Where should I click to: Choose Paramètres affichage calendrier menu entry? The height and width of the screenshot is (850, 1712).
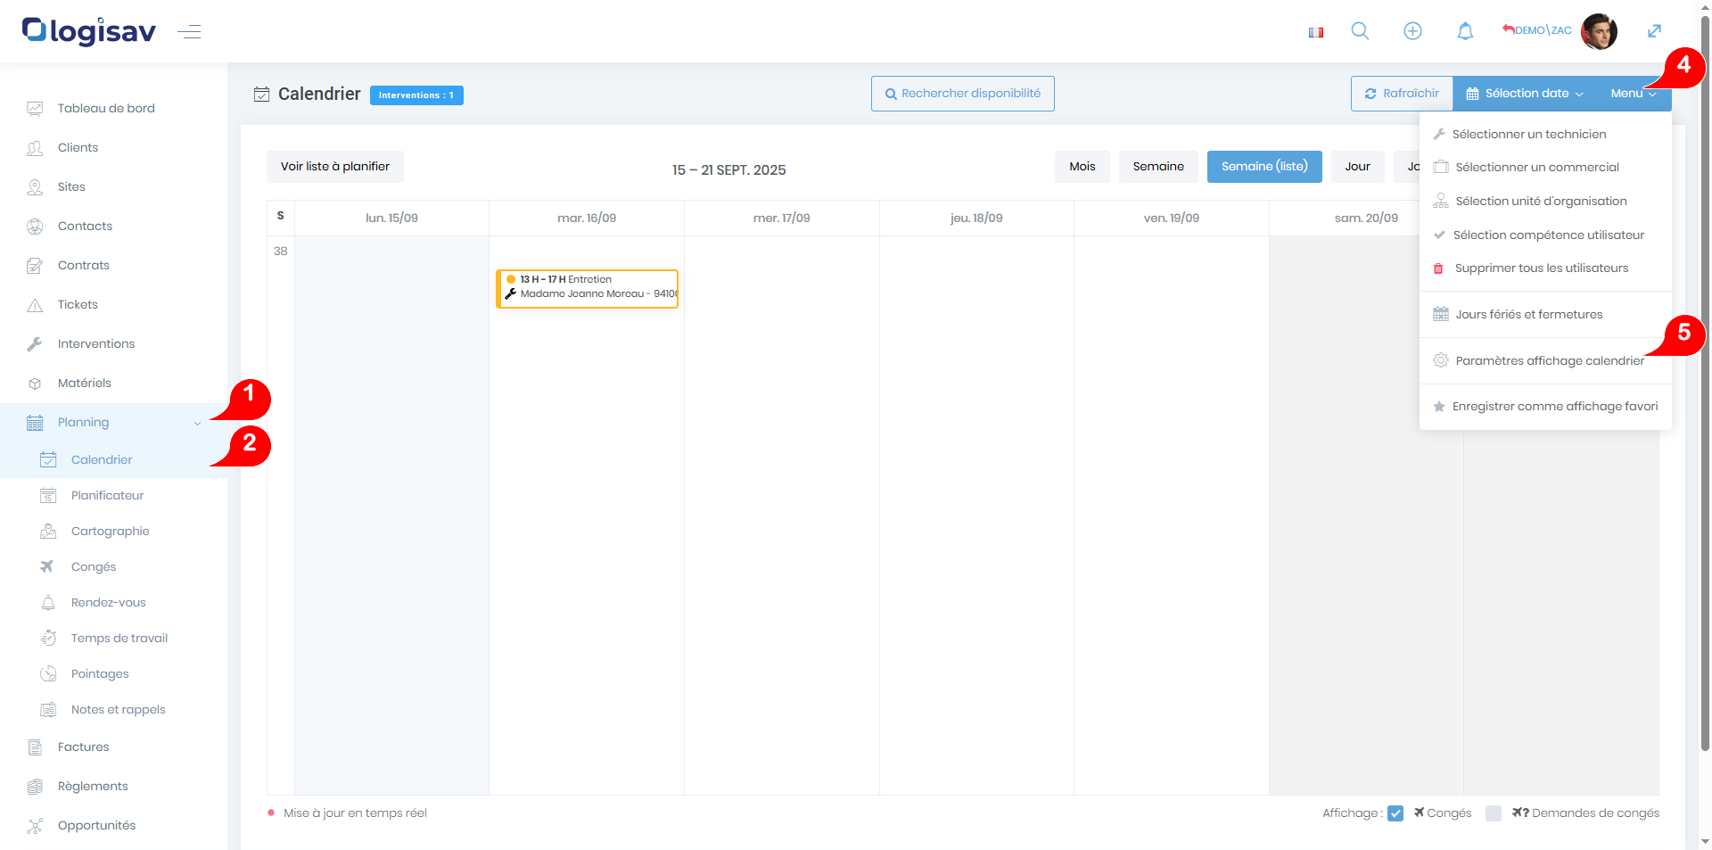pyautogui.click(x=1549, y=361)
